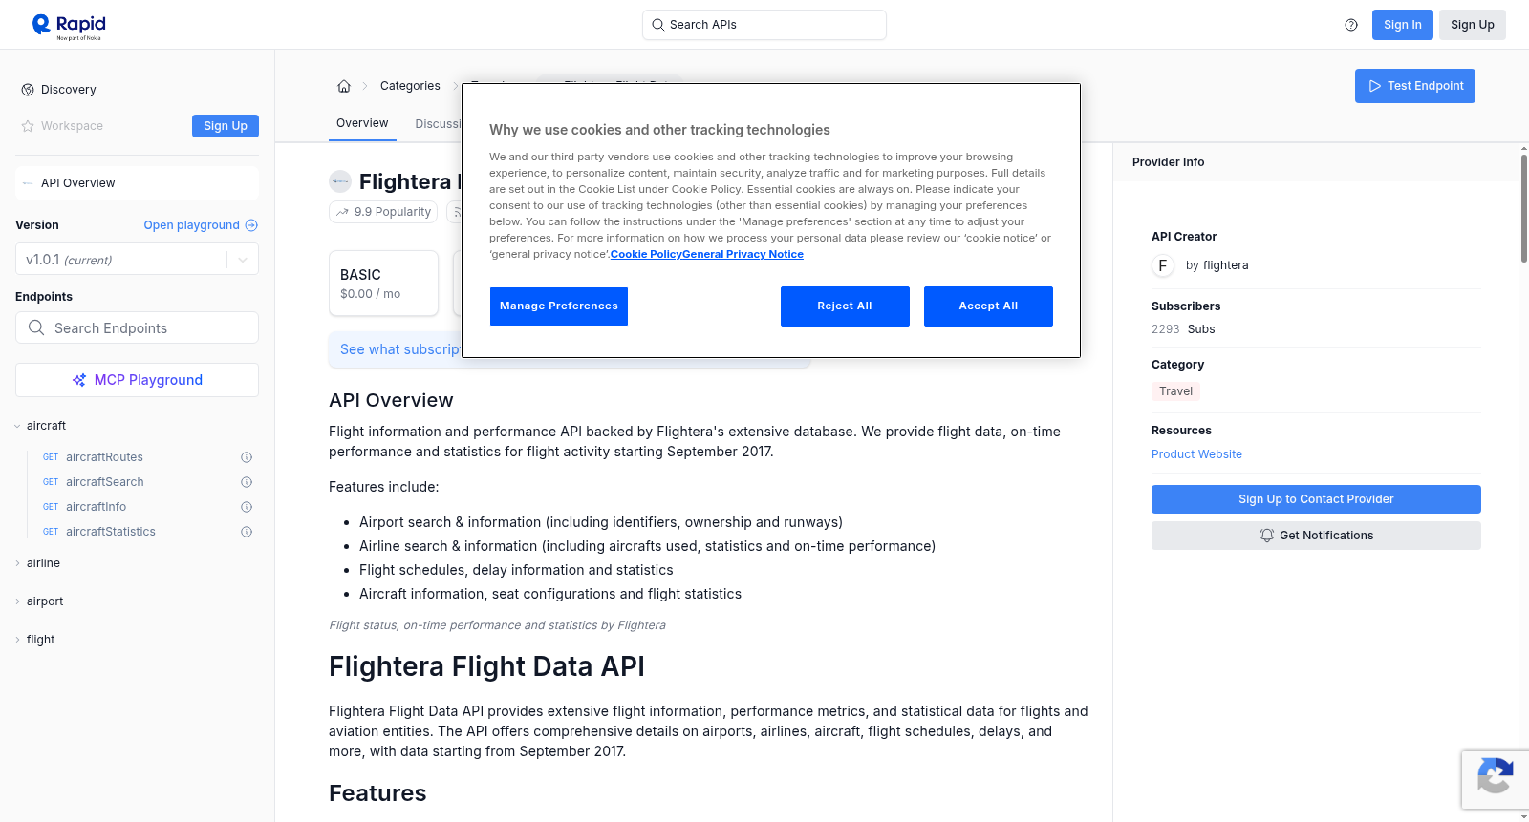Show info for aircraftStatistics endpoint

point(247,532)
